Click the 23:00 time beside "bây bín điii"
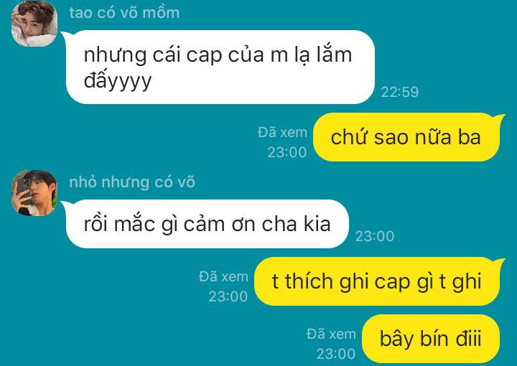 pos(336,354)
